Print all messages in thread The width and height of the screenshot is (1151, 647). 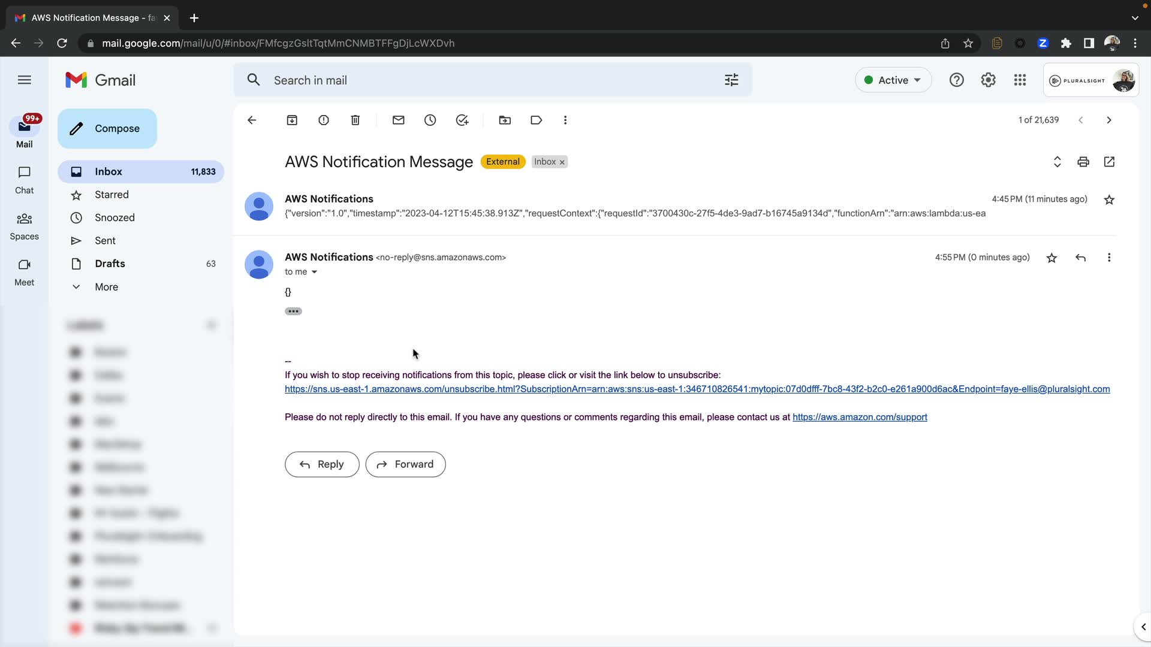(x=1083, y=162)
